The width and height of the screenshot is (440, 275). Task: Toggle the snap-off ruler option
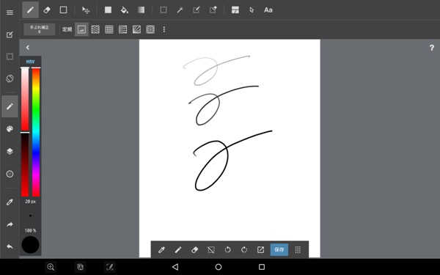[81, 29]
